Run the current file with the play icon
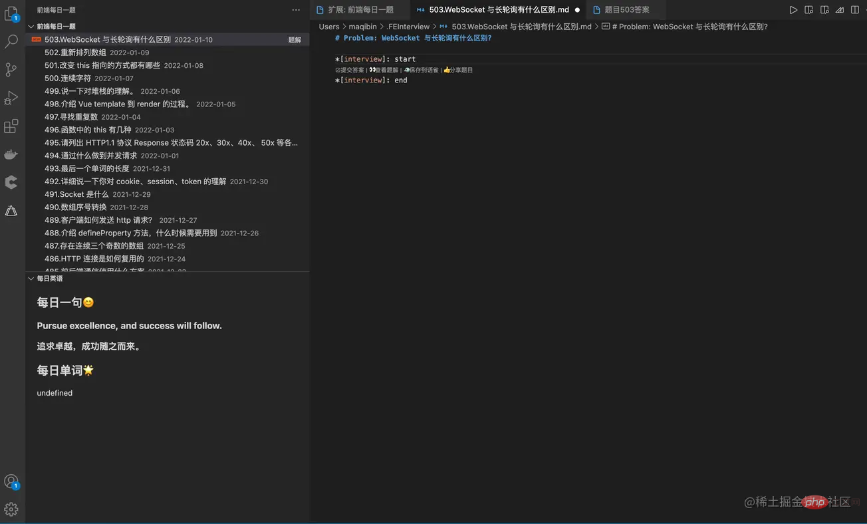Image resolution: width=867 pixels, height=524 pixels. [x=792, y=9]
